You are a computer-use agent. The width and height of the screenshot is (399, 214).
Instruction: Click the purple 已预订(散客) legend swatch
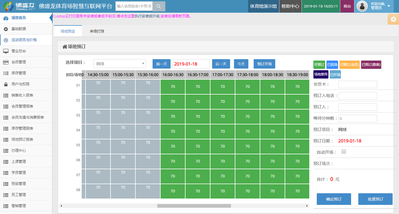[x=371, y=65]
